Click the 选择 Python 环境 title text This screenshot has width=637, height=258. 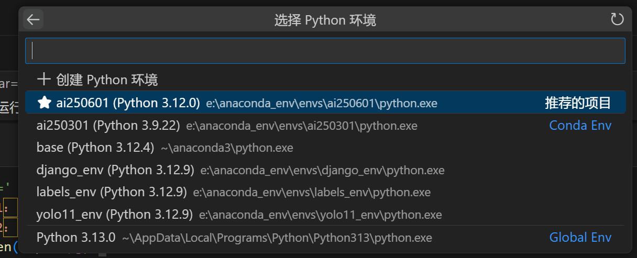click(x=325, y=20)
